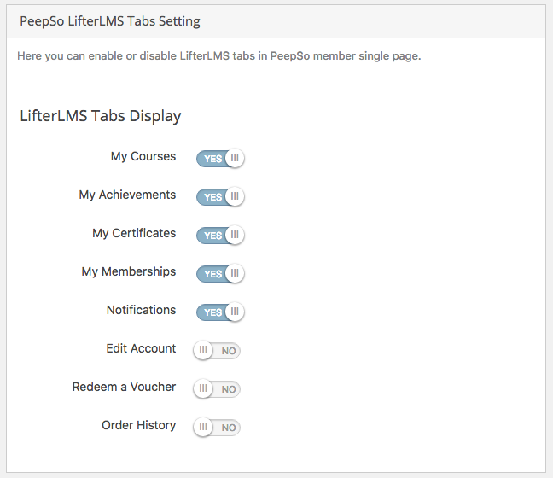Viewport: 553px width, 478px height.
Task: Disable the My Memberships switch
Action: point(220,274)
